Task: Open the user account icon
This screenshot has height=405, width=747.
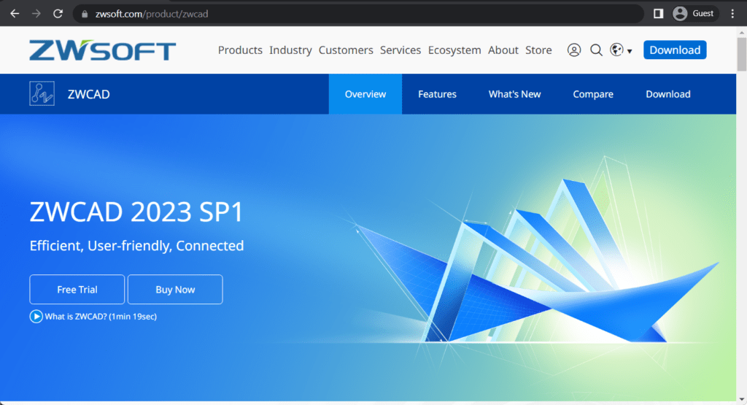Action: [574, 50]
